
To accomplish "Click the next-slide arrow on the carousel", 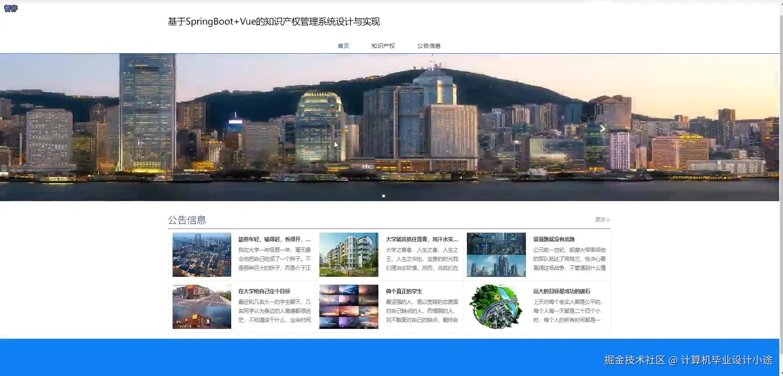I will (x=602, y=128).
